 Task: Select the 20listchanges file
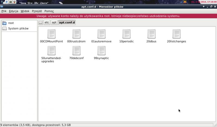click(x=176, y=34)
